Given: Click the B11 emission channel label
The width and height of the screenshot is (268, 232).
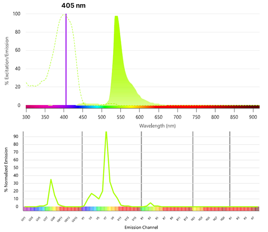Looking at the screenshot, I should click(178, 219).
